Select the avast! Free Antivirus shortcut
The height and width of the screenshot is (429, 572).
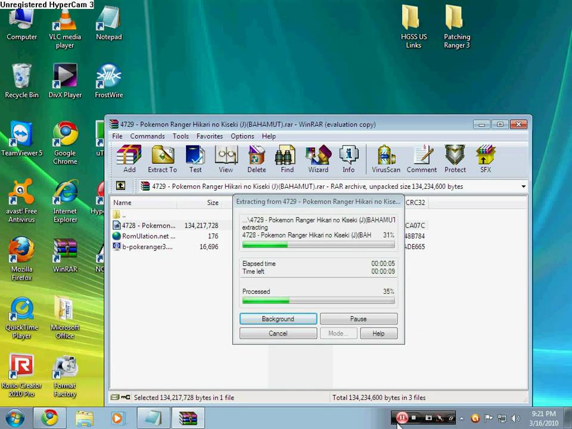pos(21,201)
